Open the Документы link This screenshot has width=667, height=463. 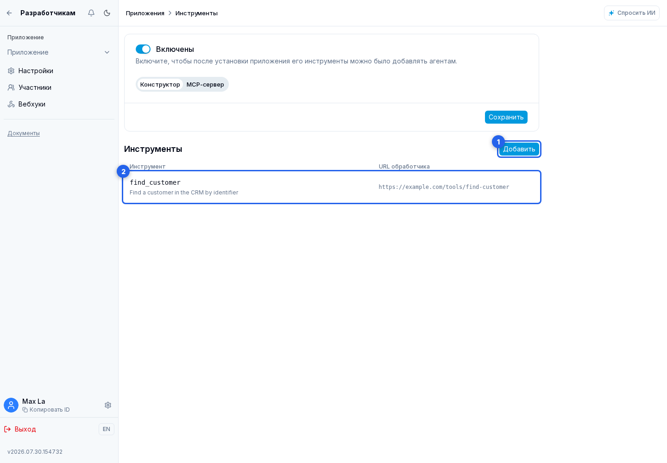[24, 133]
